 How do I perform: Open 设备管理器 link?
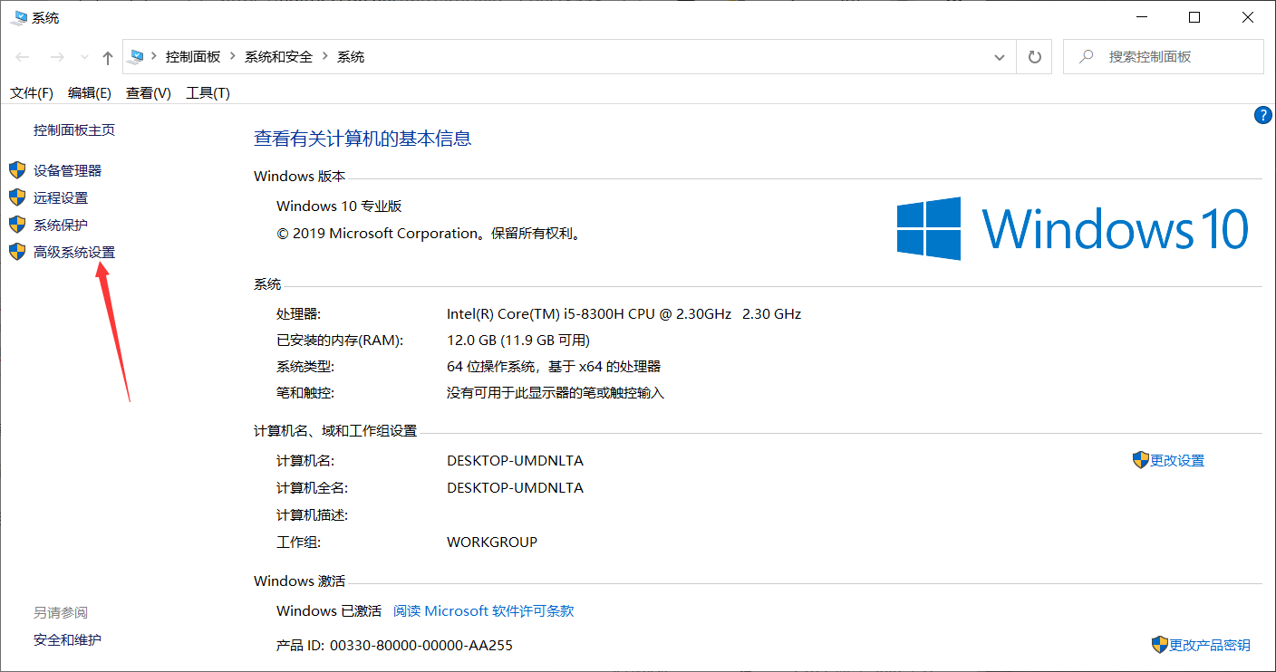(x=68, y=170)
